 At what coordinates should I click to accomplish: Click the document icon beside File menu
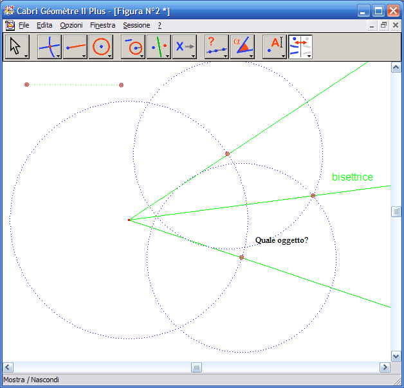(10, 25)
